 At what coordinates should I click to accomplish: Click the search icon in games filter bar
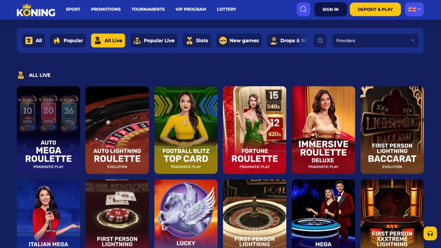click(x=320, y=41)
